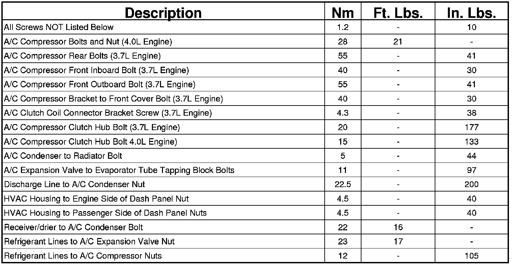The width and height of the screenshot is (513, 265).
Task: Click the Ft. Lbs. column header
Action: tap(398, 13)
